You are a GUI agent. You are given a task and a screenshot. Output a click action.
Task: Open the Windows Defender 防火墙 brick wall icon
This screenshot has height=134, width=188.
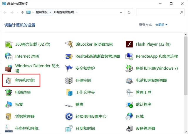tap(9, 68)
